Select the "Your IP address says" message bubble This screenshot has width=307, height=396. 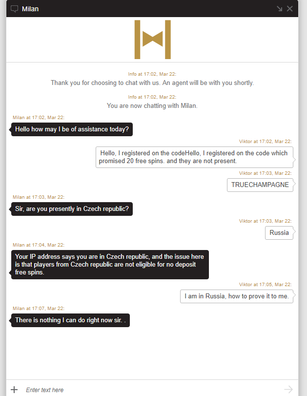(110, 264)
